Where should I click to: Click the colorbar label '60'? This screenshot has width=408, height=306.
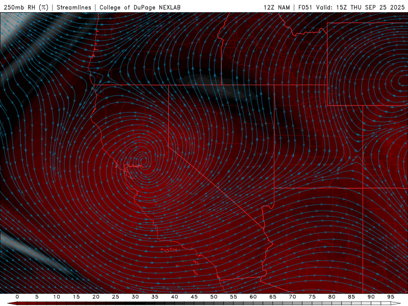pos(253,297)
